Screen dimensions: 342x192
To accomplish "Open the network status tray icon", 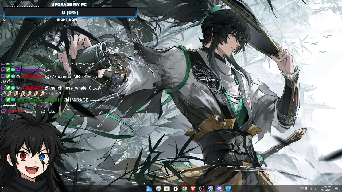I will (x=302, y=189).
